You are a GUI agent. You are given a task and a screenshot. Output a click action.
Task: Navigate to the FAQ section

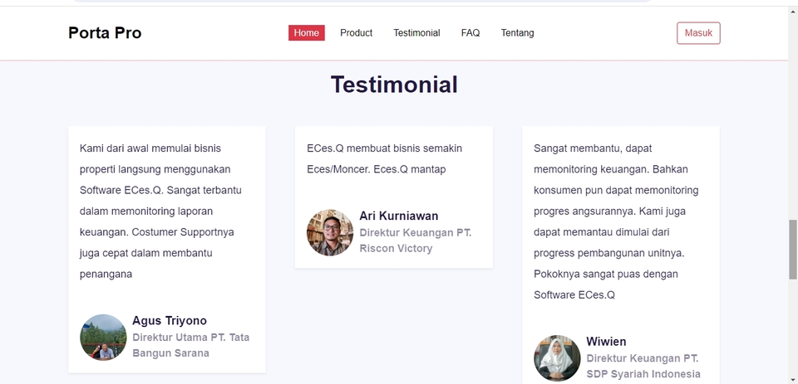click(x=470, y=33)
